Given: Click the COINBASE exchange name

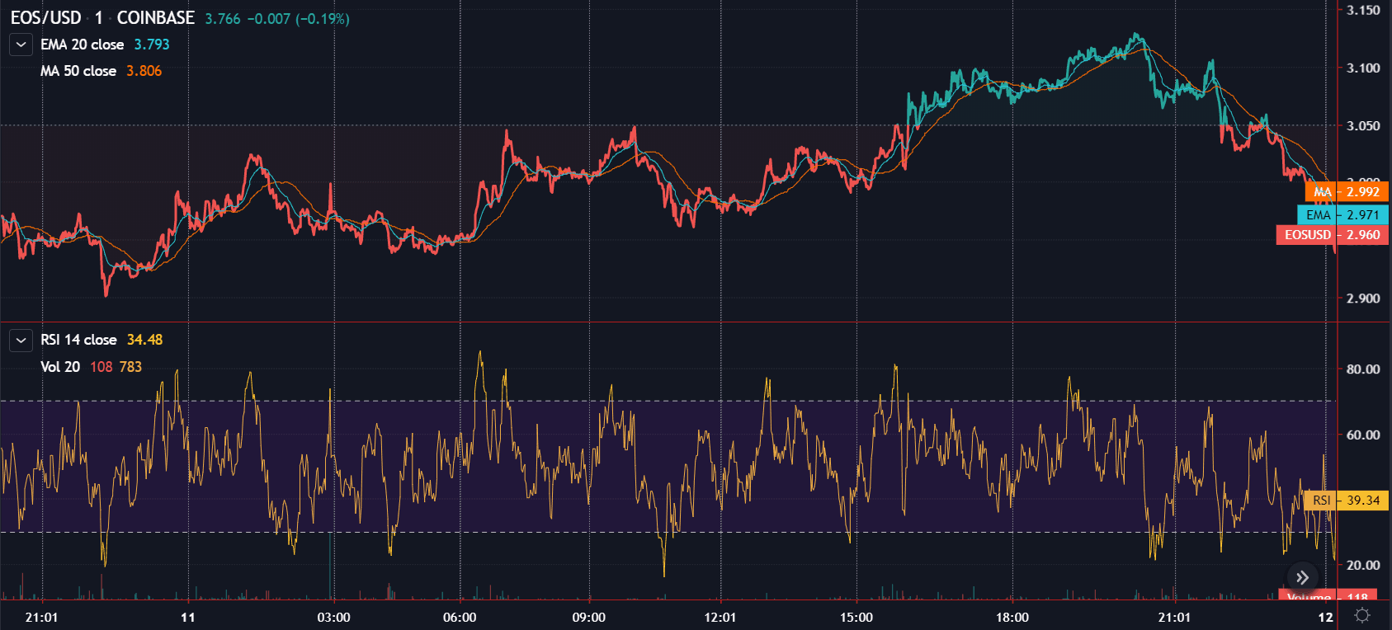Looking at the screenshot, I should pyautogui.click(x=156, y=17).
